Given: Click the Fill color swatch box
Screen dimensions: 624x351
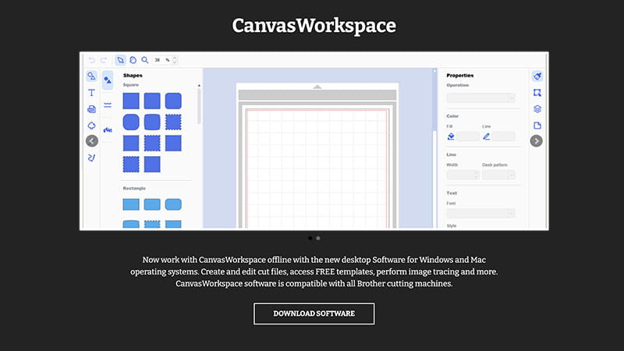Looking at the screenshot, I should (x=468, y=136).
